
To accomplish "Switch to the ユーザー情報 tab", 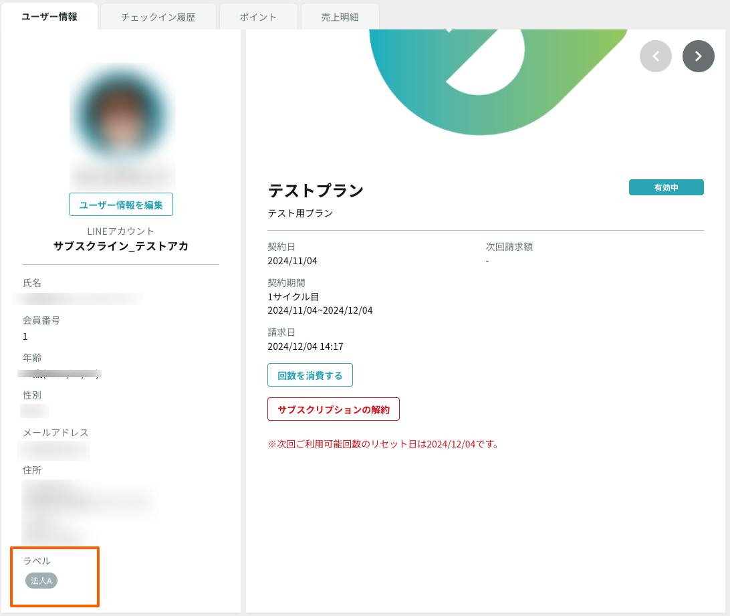I will point(49,17).
